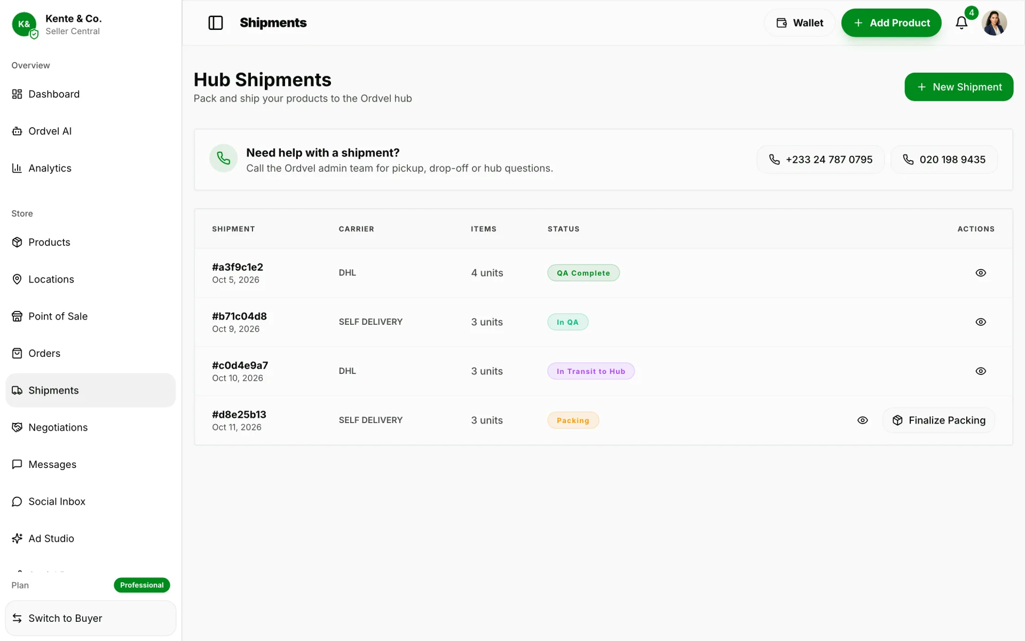
Task: Go to Orders page
Action: pyautogui.click(x=91, y=353)
